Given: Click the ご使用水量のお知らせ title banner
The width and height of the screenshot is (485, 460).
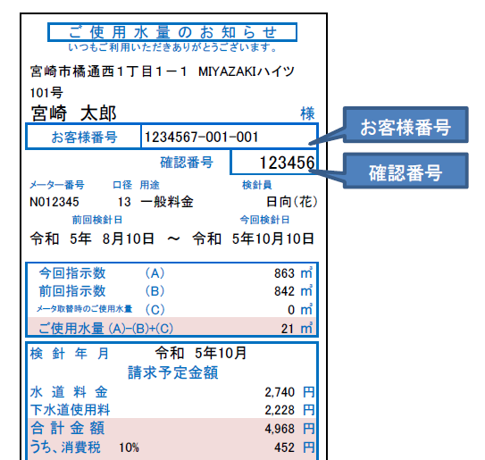Looking at the screenshot, I should [x=172, y=32].
